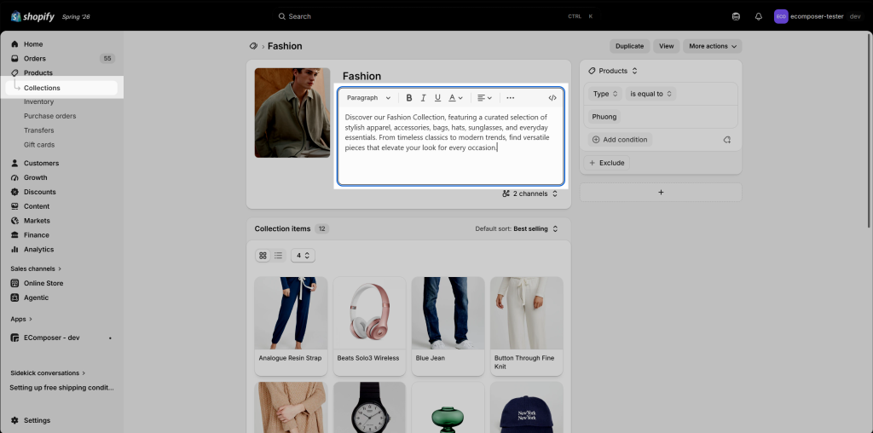Toggle bold formatting
Image resolution: width=873 pixels, height=433 pixels.
409,98
